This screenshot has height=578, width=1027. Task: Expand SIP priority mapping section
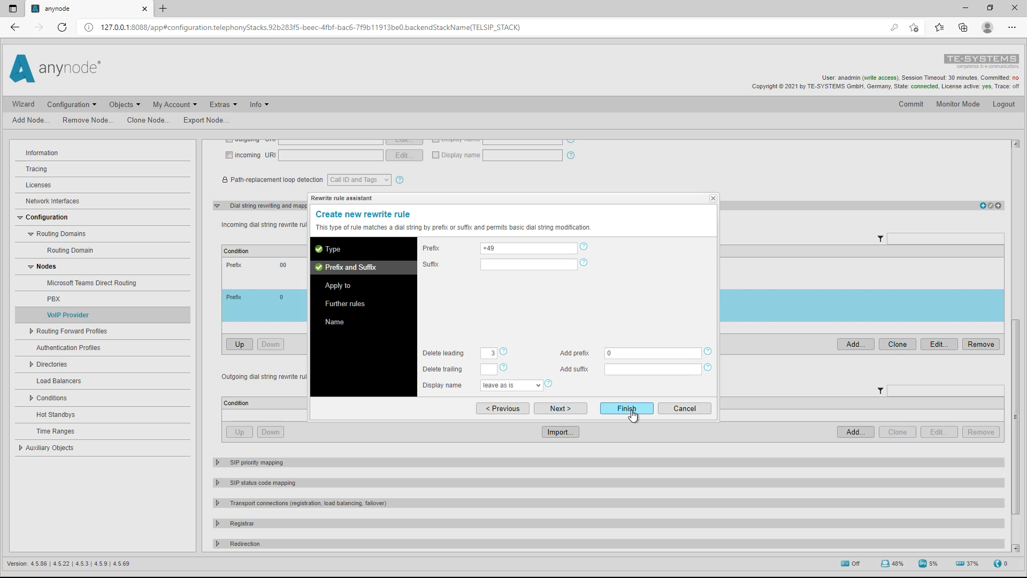pyautogui.click(x=217, y=462)
